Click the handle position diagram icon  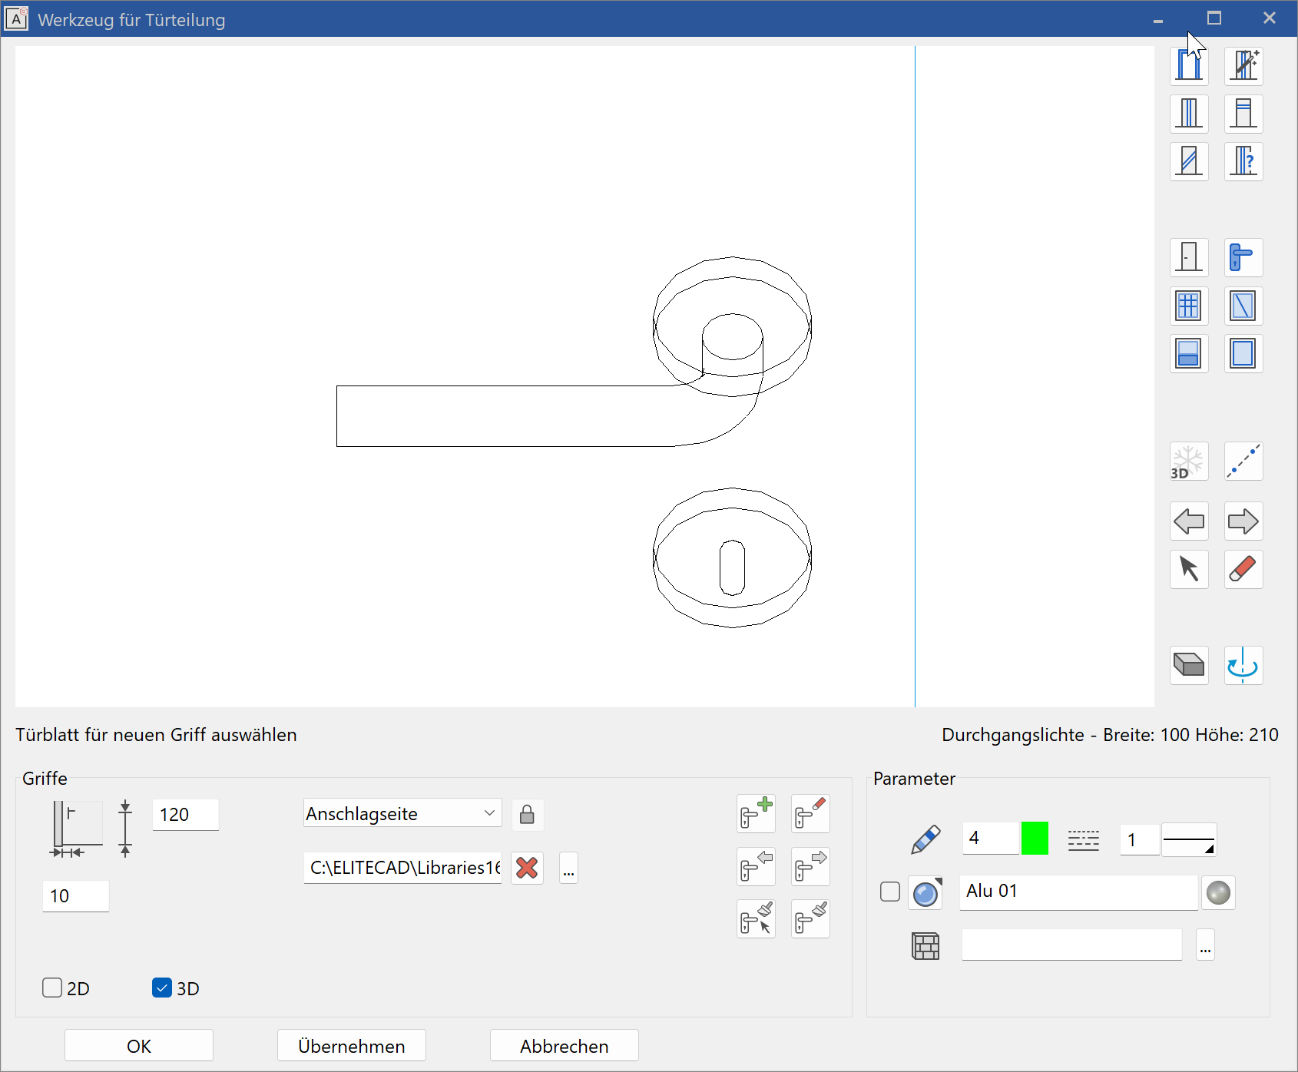coord(77,829)
